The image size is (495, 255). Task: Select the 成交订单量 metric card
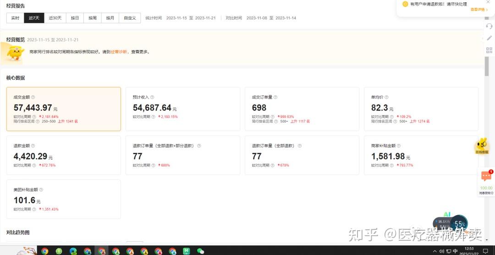(302, 109)
